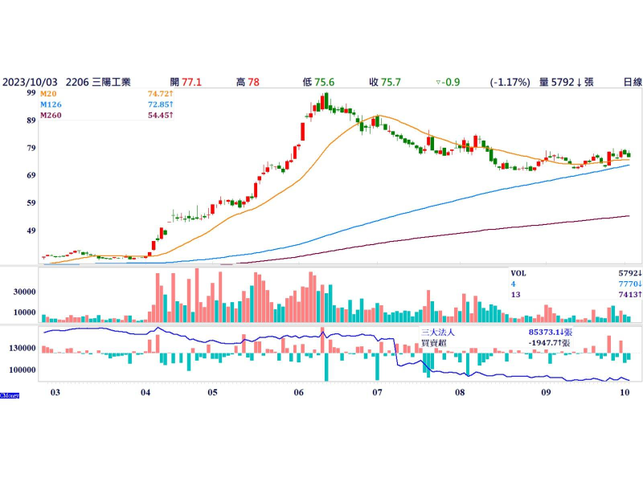Click the stock name 2206 三陽工業
Screen dimensions: 643x482
pyautogui.click(x=100, y=82)
